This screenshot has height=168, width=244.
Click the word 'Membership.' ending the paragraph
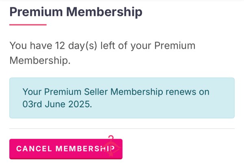(40, 60)
